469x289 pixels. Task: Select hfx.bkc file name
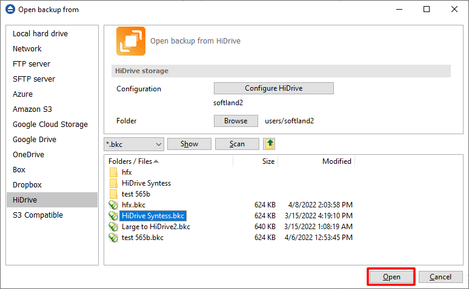[x=133, y=205]
